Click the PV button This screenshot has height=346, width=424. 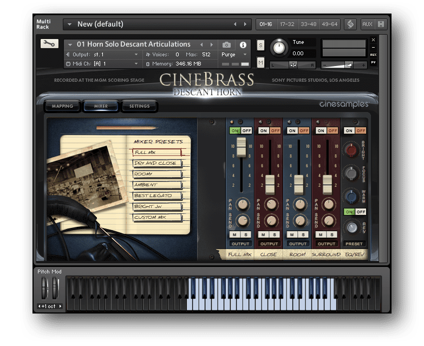tap(373, 62)
